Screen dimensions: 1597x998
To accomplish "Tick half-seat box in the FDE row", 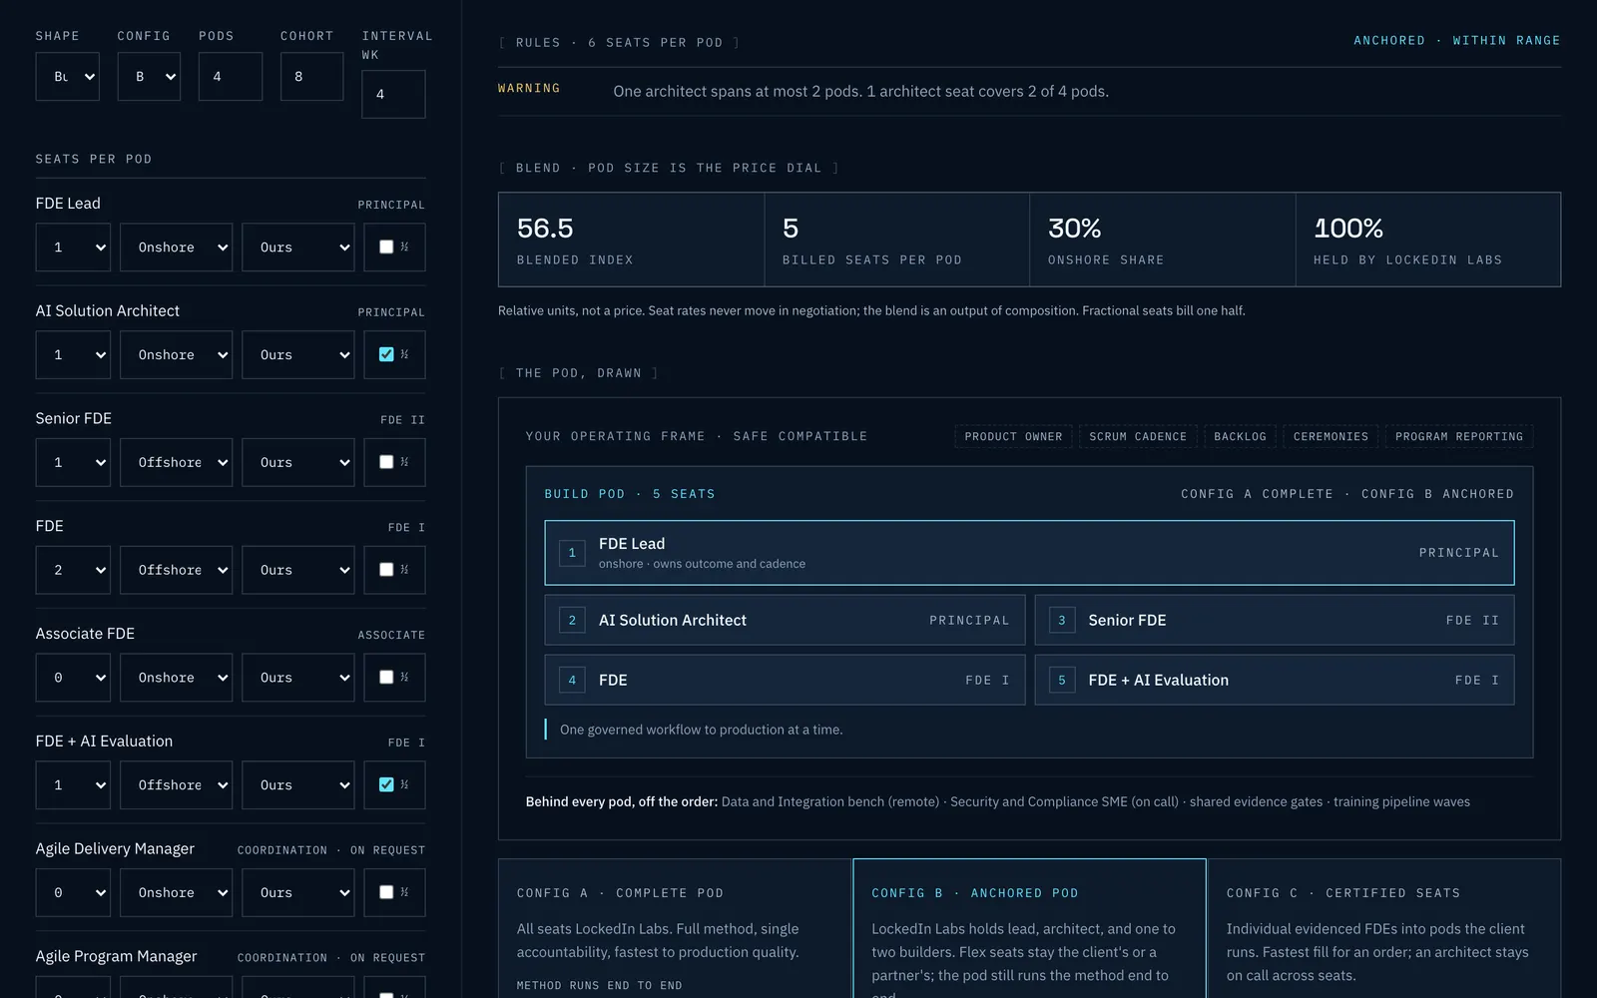I will pos(386,569).
